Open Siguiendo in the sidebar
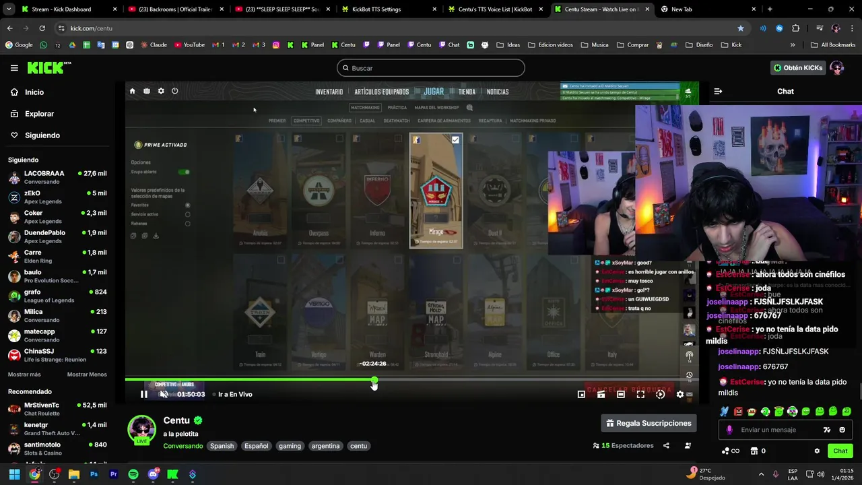The width and height of the screenshot is (862, 485). (42, 135)
